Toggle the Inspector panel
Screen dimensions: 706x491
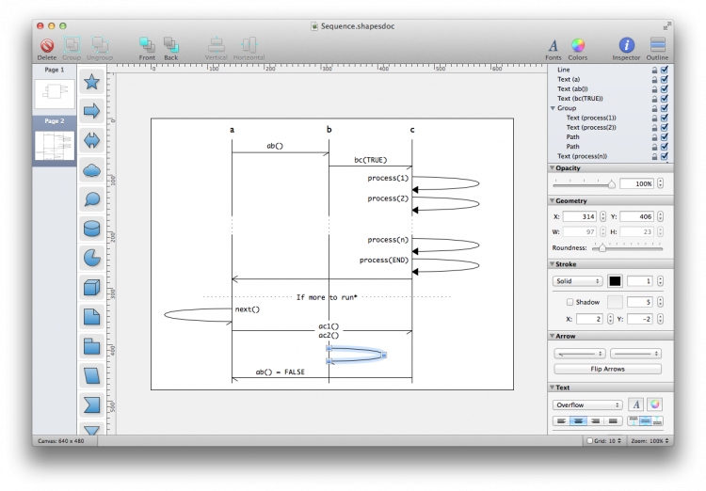click(626, 45)
